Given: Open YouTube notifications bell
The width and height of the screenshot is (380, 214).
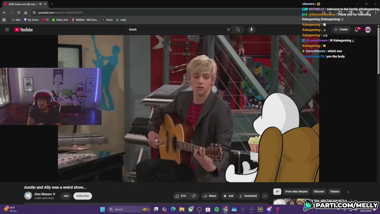Looking at the screenshot, I should [x=357, y=29].
